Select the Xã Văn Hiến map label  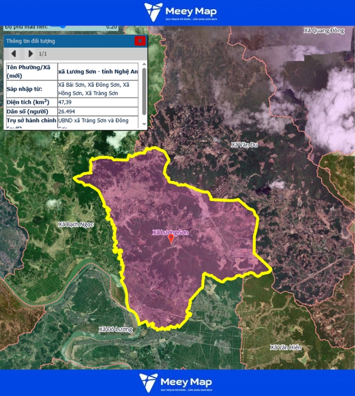[x=286, y=348]
